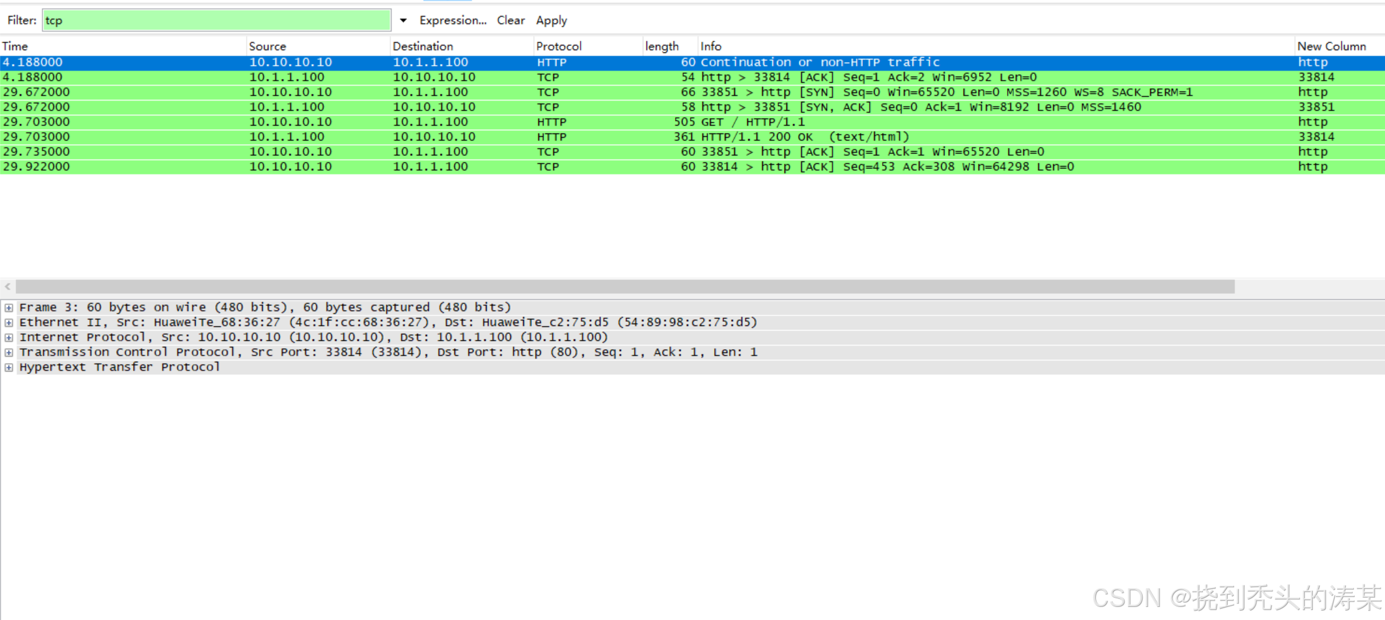
Task: Clear the display filter
Action: (511, 21)
